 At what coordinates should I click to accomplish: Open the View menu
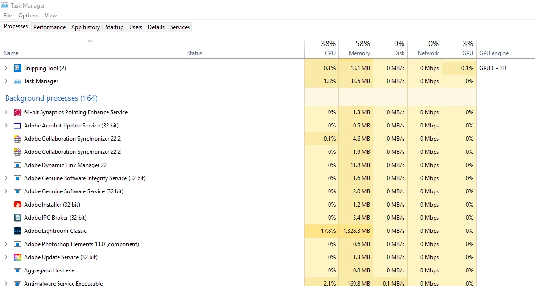(x=50, y=16)
